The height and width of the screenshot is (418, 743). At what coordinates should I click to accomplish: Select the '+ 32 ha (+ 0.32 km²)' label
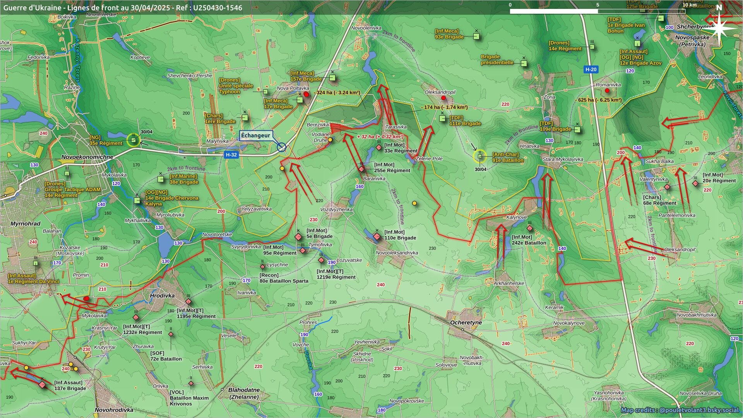coord(380,137)
